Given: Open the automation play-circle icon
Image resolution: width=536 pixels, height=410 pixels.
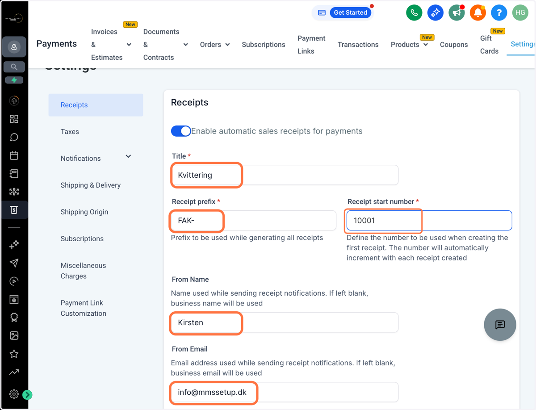Looking at the screenshot, I should (x=14, y=281).
